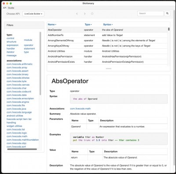Filter by livecode script item list
Screen dimensions: 176x174
pyautogui.click(x=19, y=119)
